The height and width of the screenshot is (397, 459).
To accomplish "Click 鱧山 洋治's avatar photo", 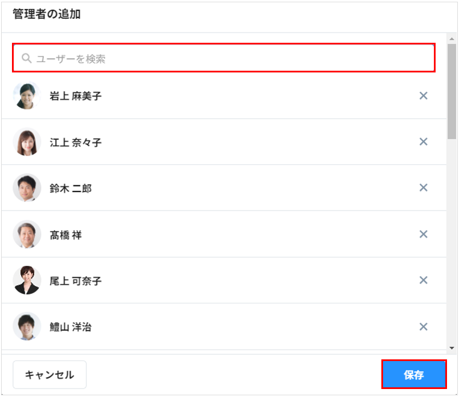I will [x=27, y=327].
